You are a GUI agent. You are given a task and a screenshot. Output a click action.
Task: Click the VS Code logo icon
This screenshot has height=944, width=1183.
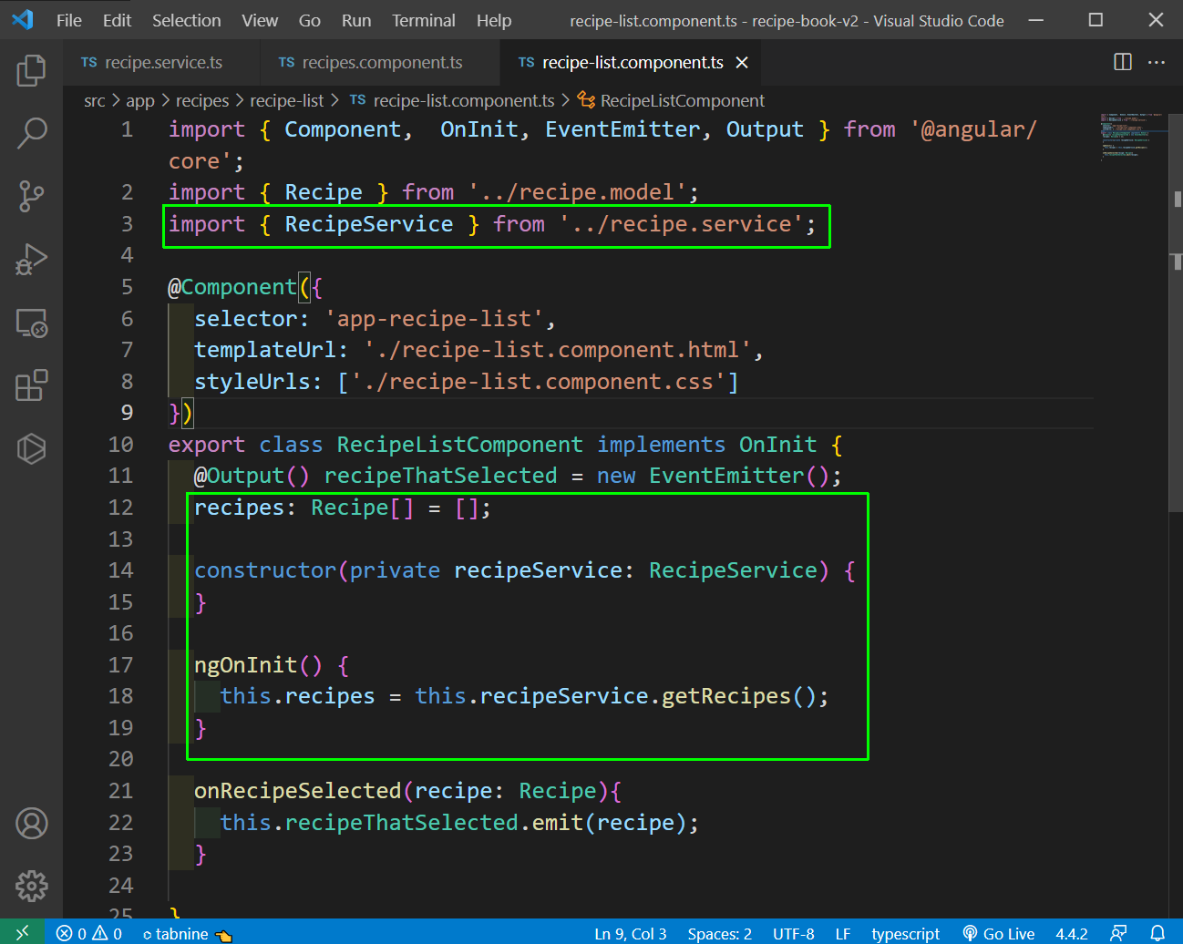pyautogui.click(x=23, y=19)
